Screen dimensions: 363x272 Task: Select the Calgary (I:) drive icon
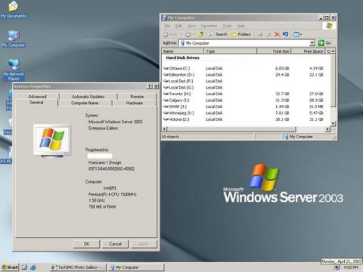click(166, 100)
